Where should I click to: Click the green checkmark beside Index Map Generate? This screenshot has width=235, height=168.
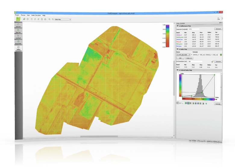coord(212,62)
